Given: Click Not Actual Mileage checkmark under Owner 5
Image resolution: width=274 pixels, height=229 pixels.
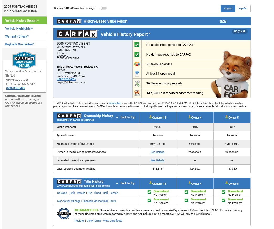Looking at the screenshot, I should point(223,200).
